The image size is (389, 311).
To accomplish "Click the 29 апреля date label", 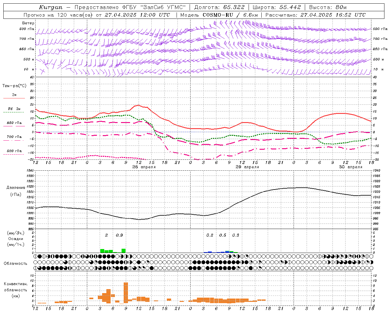I will coord(247,167).
